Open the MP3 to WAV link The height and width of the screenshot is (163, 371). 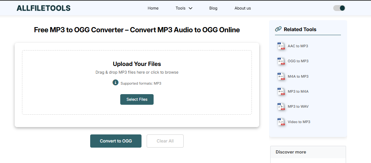[298, 107]
